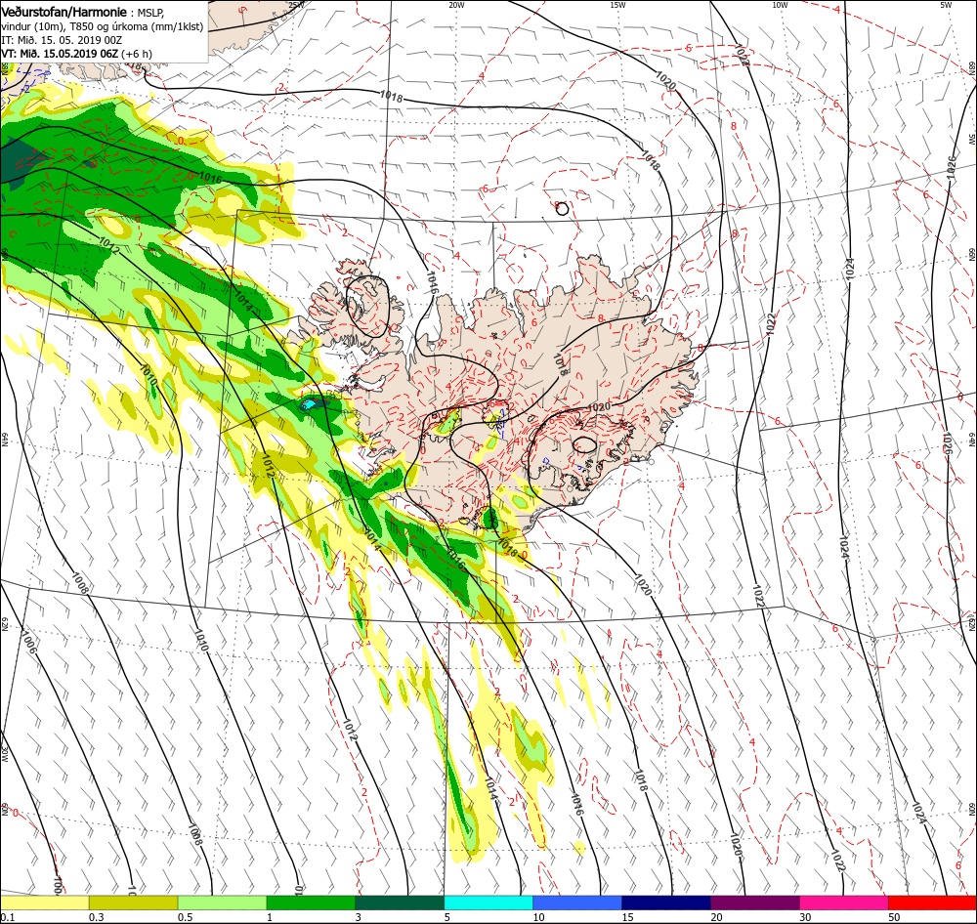
Task: Select the red 50 mm legend swatch
Action: pos(932,903)
